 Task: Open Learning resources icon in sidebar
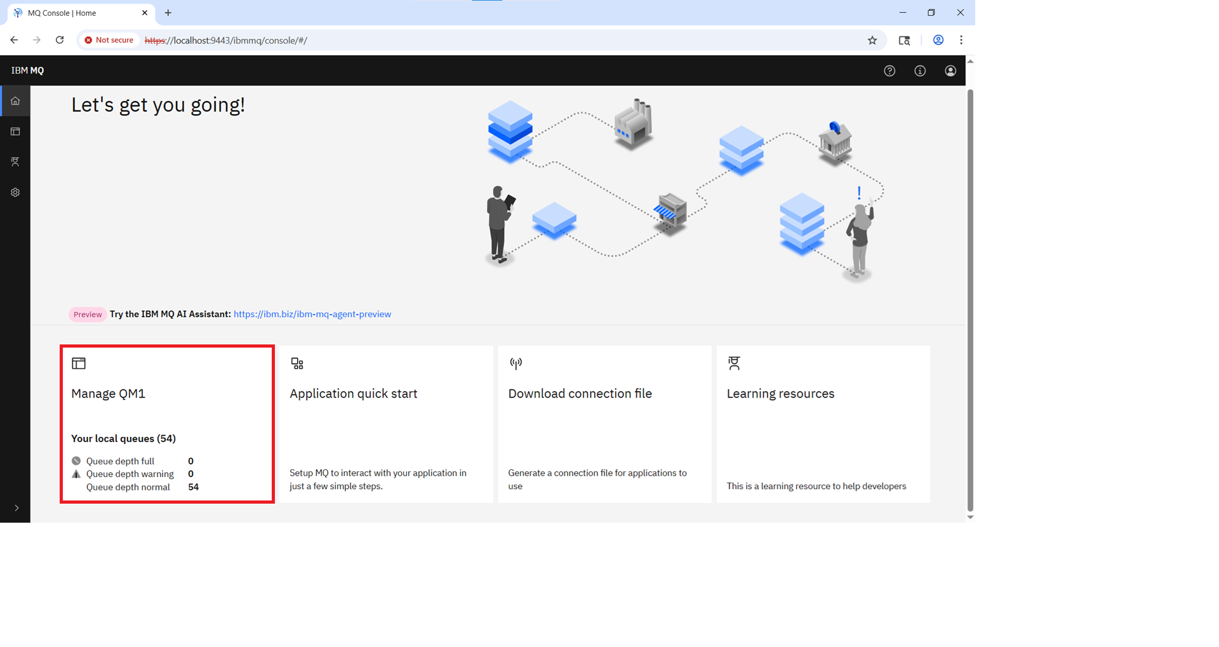[15, 162]
